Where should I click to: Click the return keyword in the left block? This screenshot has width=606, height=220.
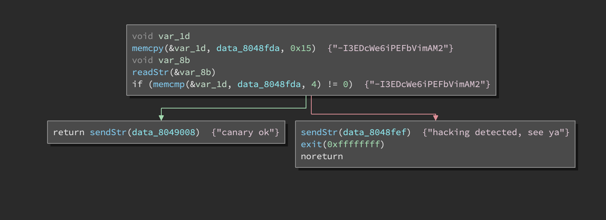(x=69, y=132)
